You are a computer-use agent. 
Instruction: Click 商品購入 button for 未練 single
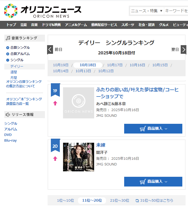pos(153,182)
